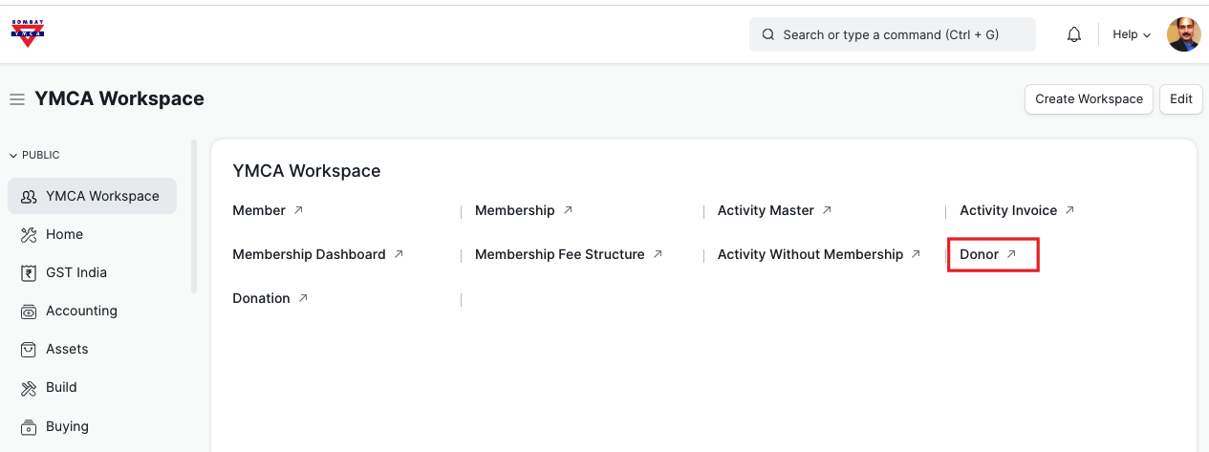Click the Bombay YMCA logo
Viewport: 1209px width, 452px height.
tap(28, 34)
